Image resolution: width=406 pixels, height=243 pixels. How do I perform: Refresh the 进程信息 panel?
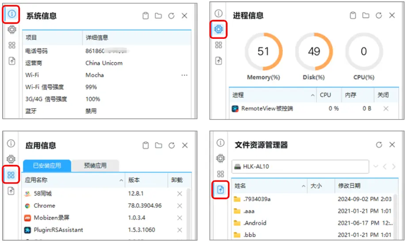pos(379,15)
